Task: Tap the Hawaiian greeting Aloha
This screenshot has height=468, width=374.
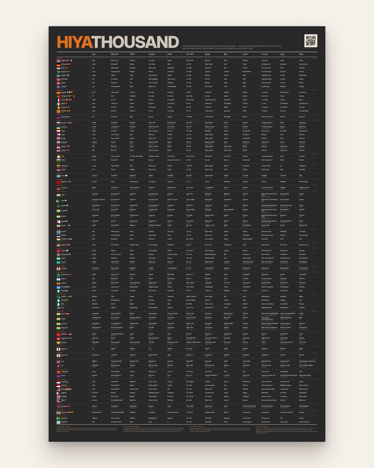Action: tap(94, 396)
